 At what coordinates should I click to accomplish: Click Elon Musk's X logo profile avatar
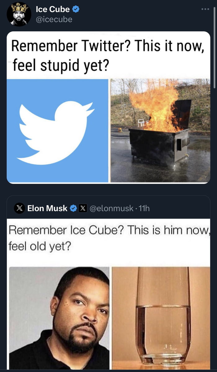point(20,208)
